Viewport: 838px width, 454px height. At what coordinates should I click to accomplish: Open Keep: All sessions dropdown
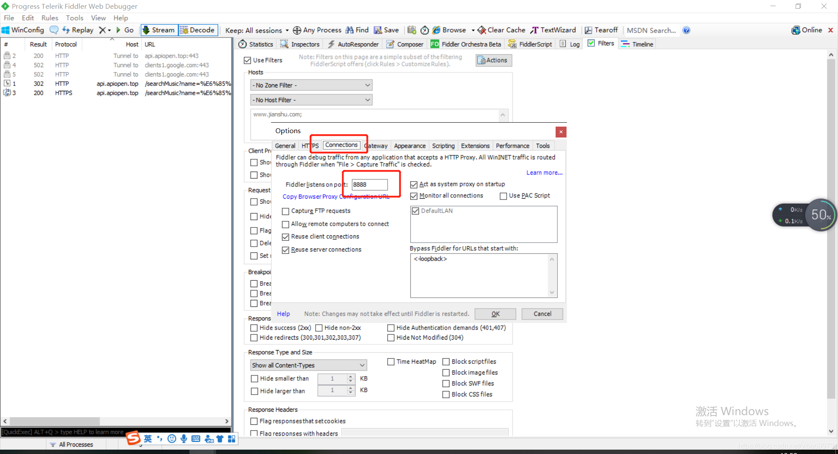tap(257, 30)
